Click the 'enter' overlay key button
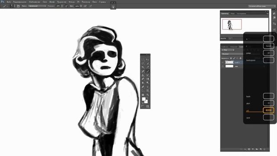 click(268, 53)
